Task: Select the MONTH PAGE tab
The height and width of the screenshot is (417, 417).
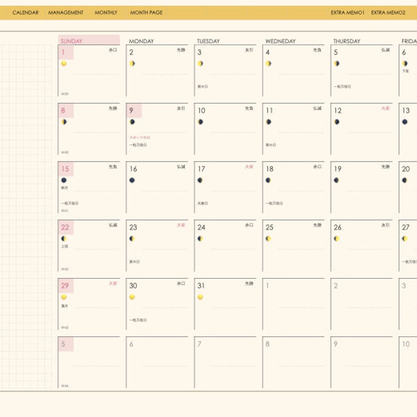Action: (146, 13)
